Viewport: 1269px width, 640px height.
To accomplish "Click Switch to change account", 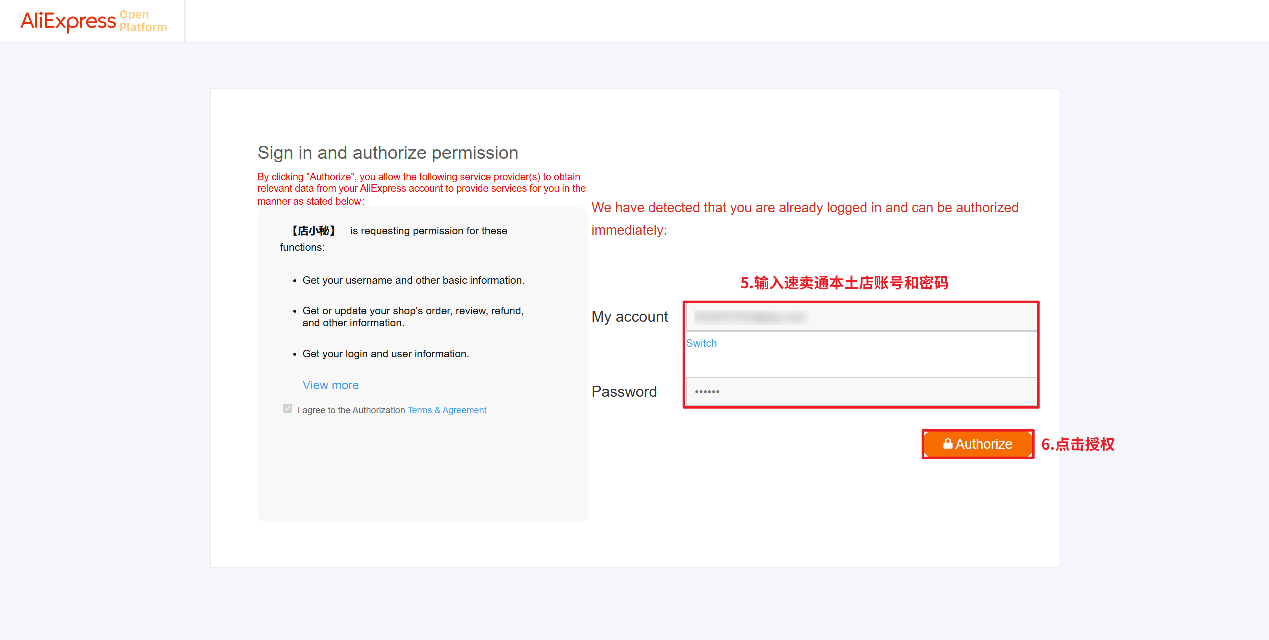I will pyautogui.click(x=701, y=343).
